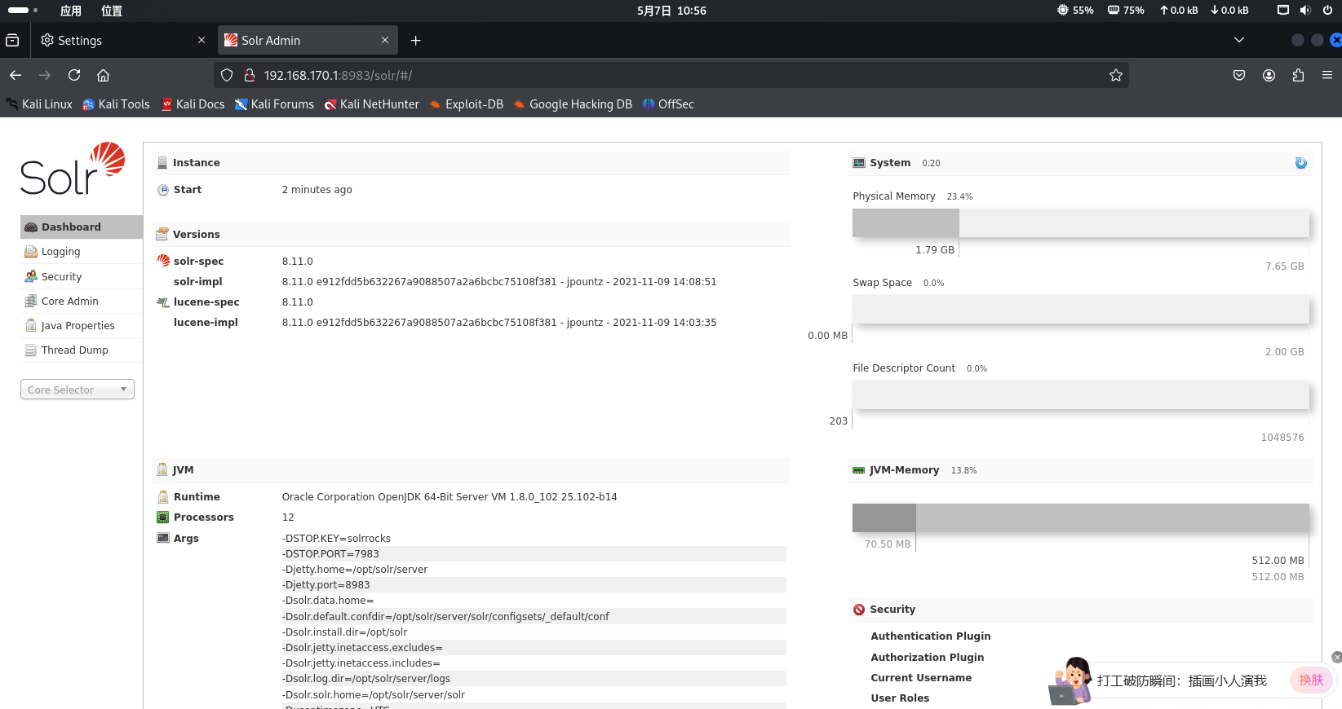1342x709 pixels.
Task: Open Kali Docs bookmark
Action: tap(193, 104)
